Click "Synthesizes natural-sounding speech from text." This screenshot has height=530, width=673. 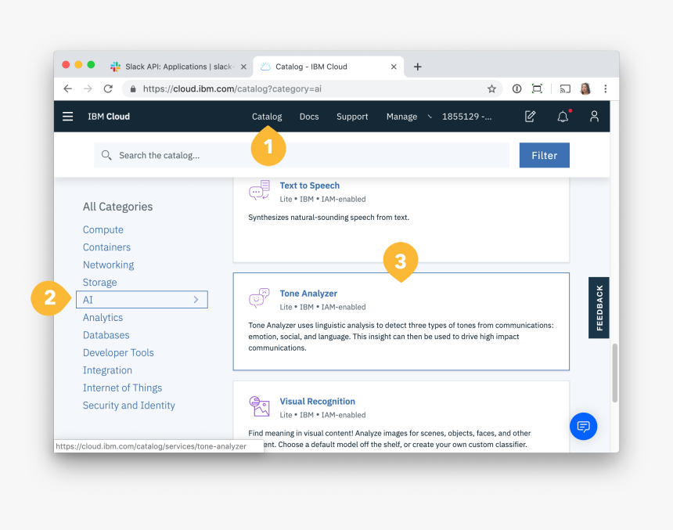[x=329, y=218]
